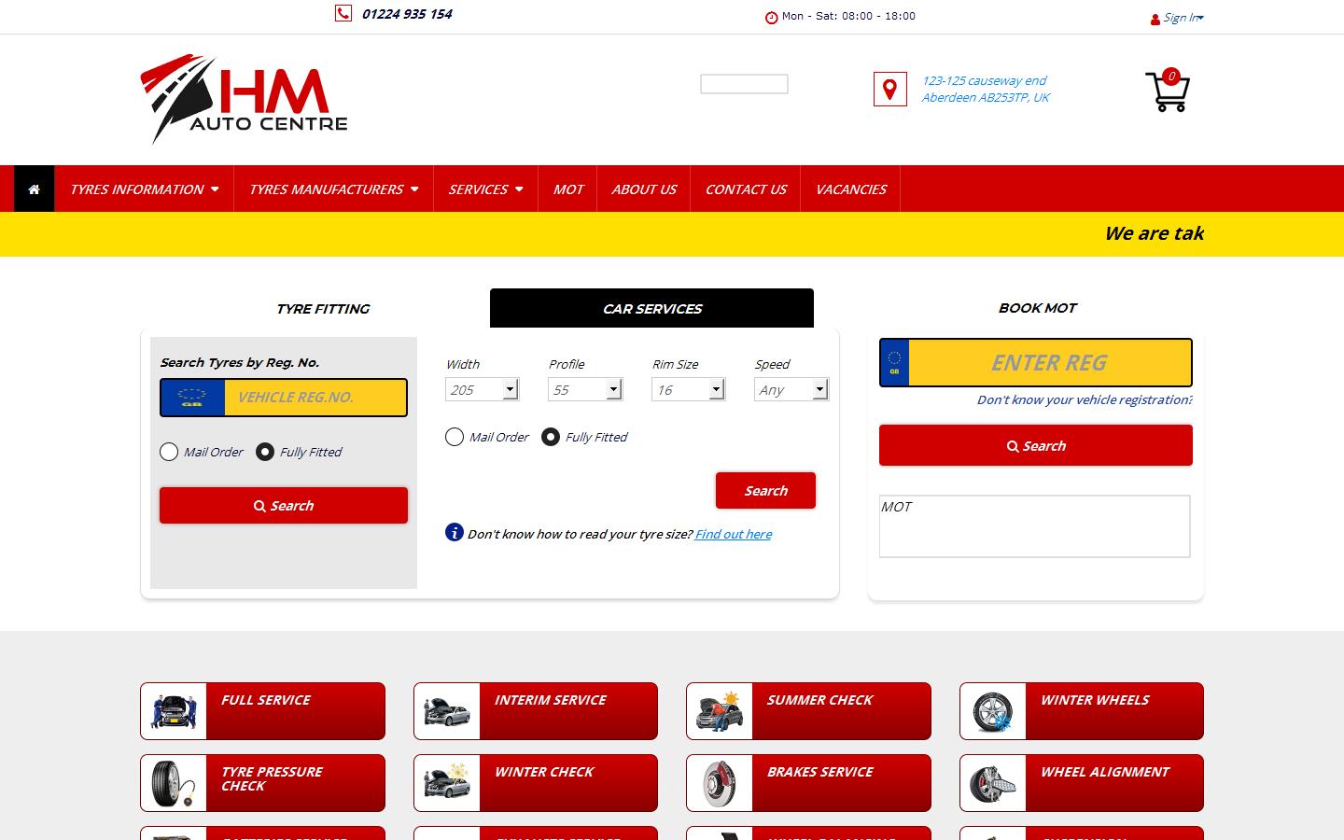Open the Width dropdown set to 205
Viewport: 1344px width, 840px height.
[482, 389]
